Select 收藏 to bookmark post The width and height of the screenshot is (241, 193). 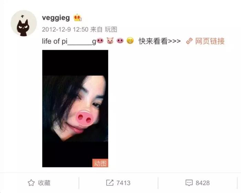point(44,183)
